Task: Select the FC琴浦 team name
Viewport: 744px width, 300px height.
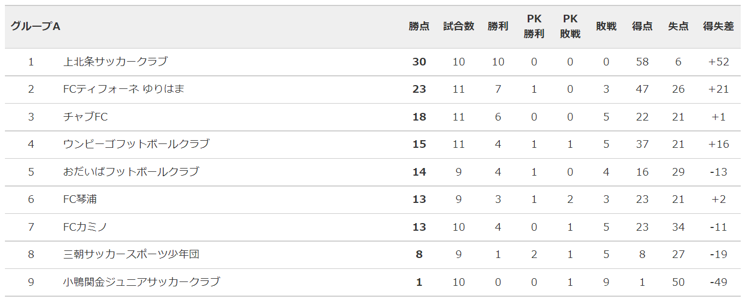Action: pyautogui.click(x=80, y=199)
